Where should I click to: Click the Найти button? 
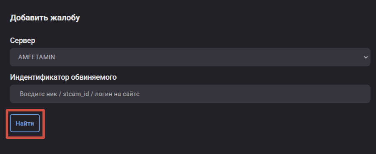click(25, 123)
